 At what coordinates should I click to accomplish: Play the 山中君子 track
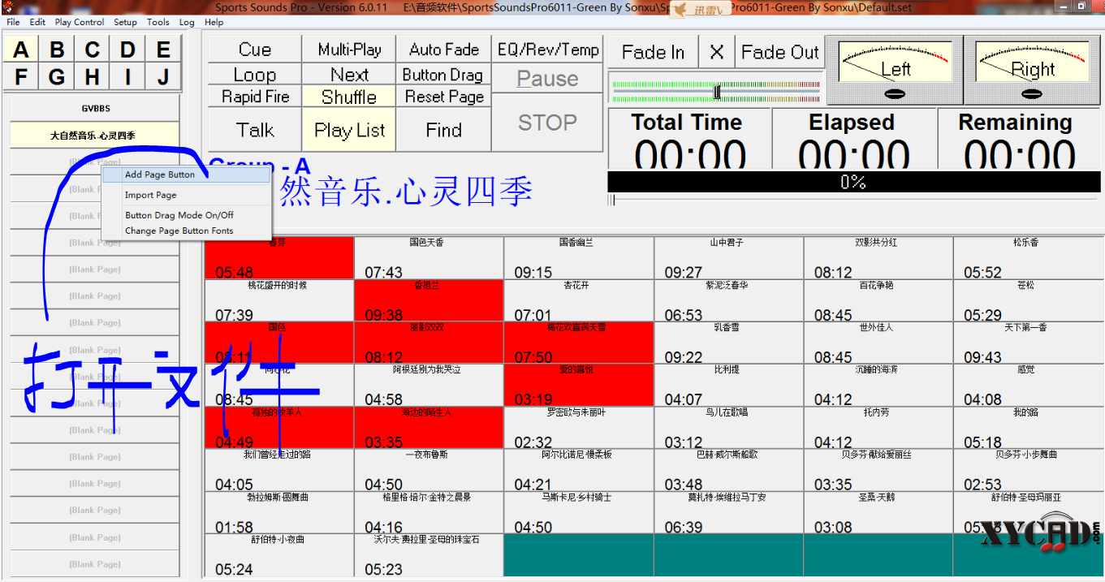tap(728, 258)
